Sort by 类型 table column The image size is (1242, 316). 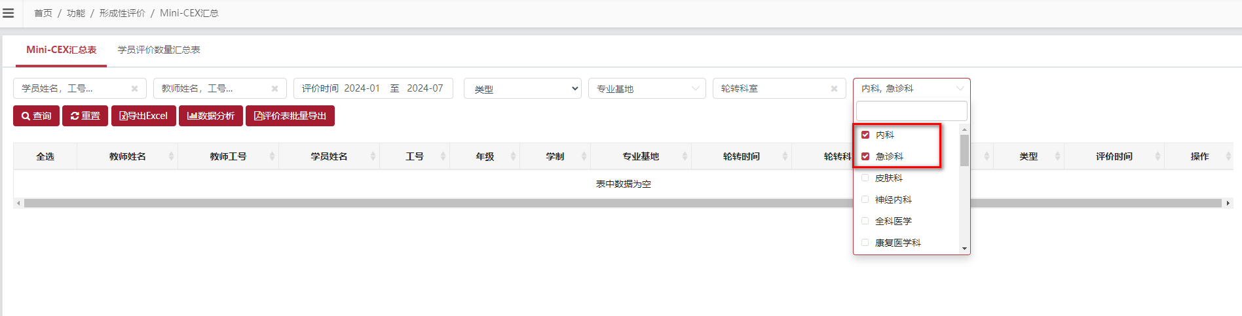coord(1028,156)
